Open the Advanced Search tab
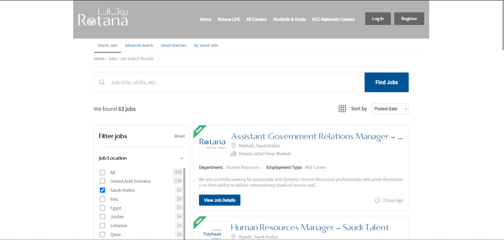504x240 pixels. (139, 45)
